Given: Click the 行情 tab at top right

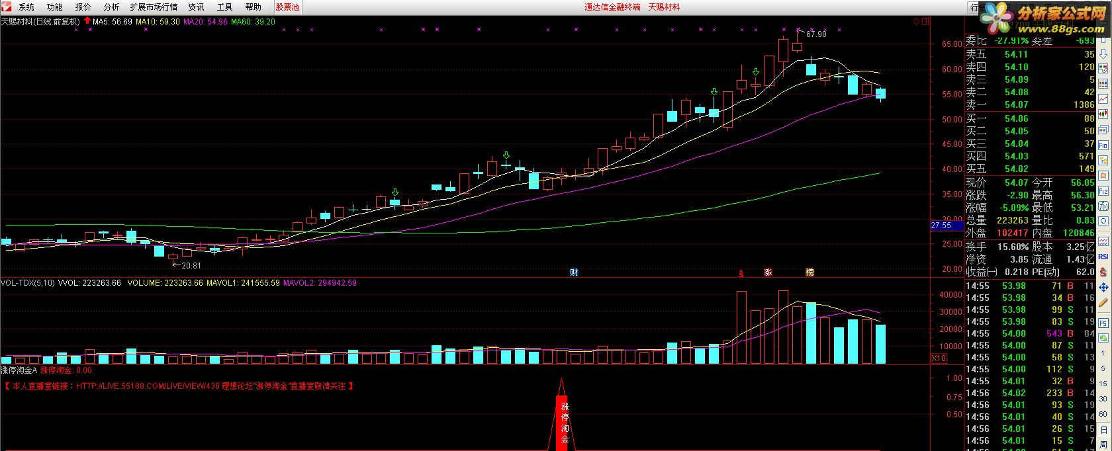Looking at the screenshot, I should pos(974,7).
